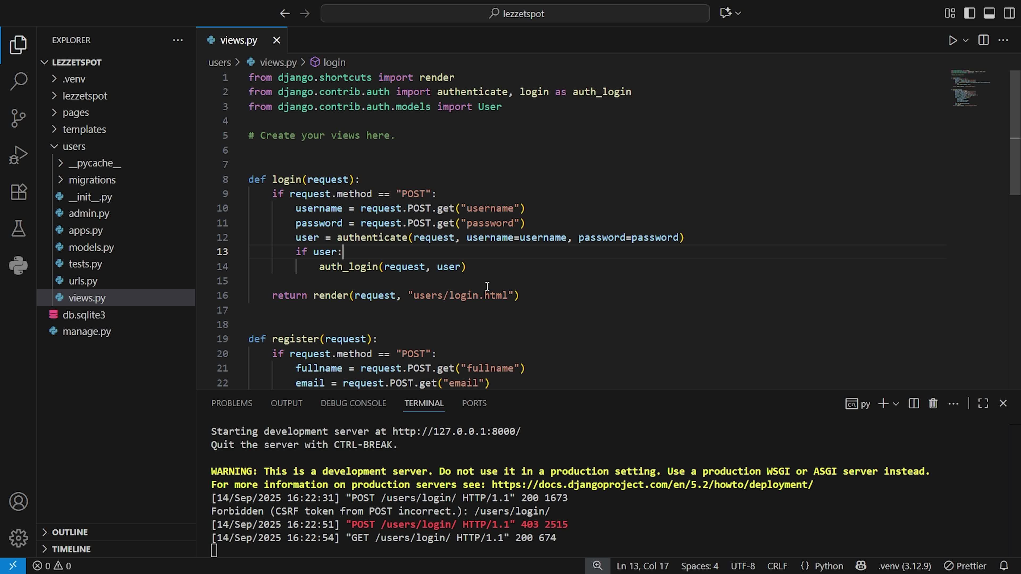Open the Run and Debug view
This screenshot has height=574, width=1021.
pos(18,155)
